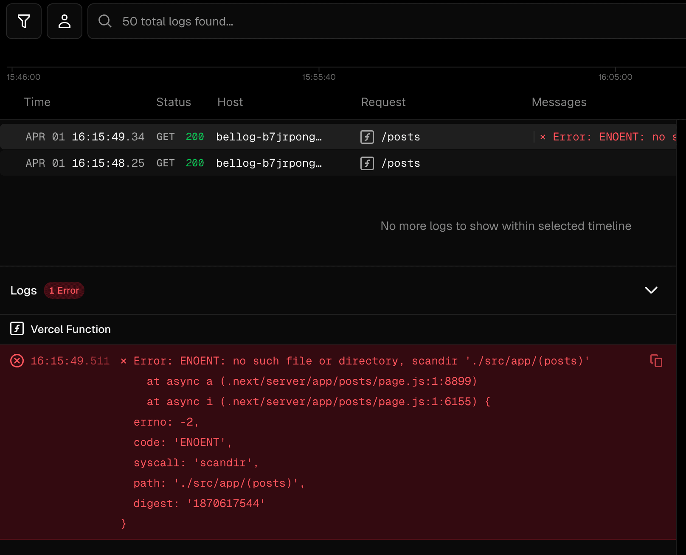Click the Request column header

[x=383, y=102]
